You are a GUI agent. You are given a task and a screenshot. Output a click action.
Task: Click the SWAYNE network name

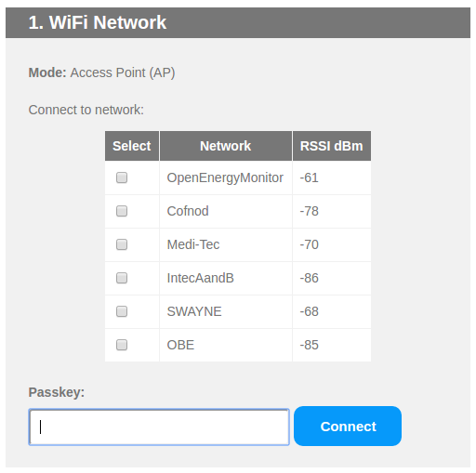(194, 311)
